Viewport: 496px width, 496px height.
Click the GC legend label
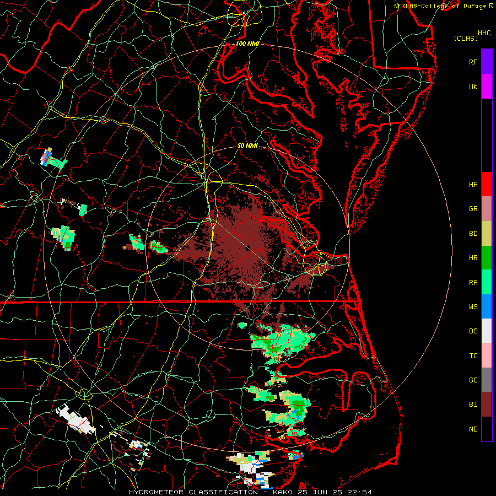coord(473,380)
